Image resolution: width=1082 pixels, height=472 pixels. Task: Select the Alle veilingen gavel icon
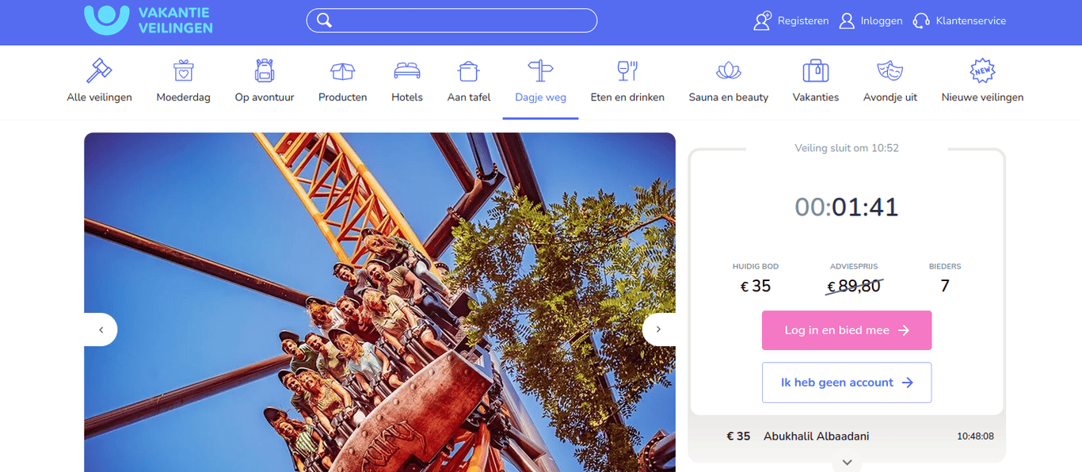tap(98, 70)
